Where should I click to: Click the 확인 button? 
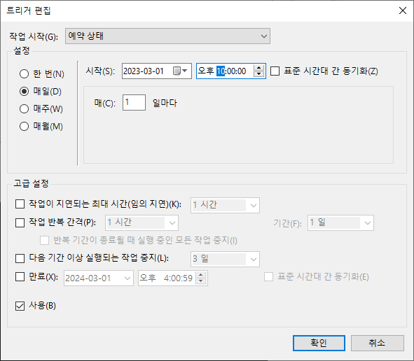319,343
